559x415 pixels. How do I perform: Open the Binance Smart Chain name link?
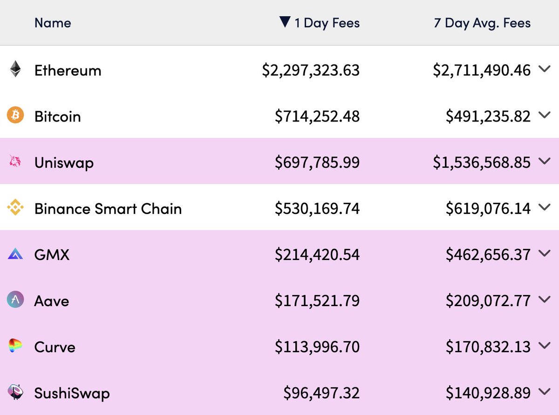tap(108, 208)
